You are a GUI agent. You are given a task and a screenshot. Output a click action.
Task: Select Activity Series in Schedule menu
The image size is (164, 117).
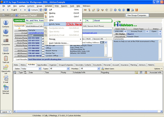[x=63, y=24]
